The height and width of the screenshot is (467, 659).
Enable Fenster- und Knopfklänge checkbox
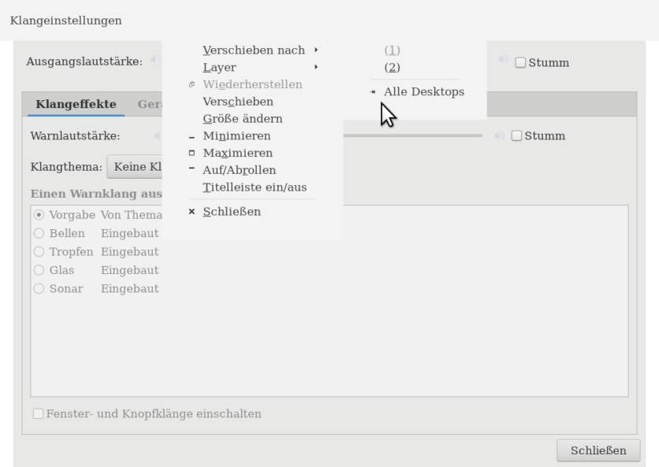pos(38,413)
